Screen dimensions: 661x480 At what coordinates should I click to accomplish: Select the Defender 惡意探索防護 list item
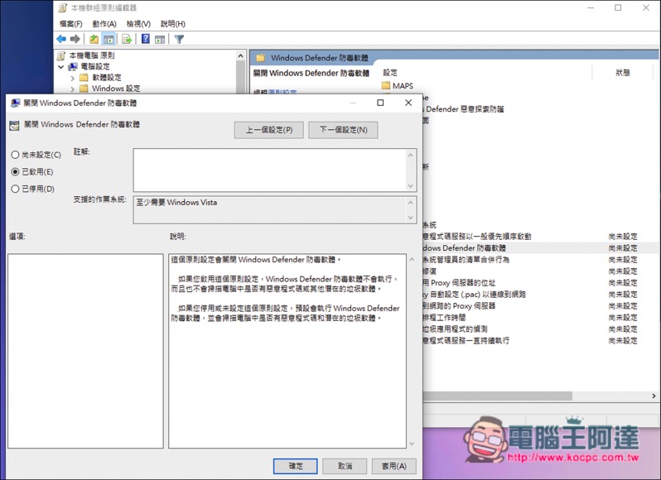(464, 109)
